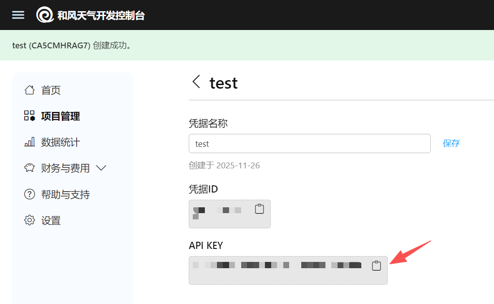Open 设置 using the gear icon
This screenshot has height=304, width=494.
click(30, 220)
